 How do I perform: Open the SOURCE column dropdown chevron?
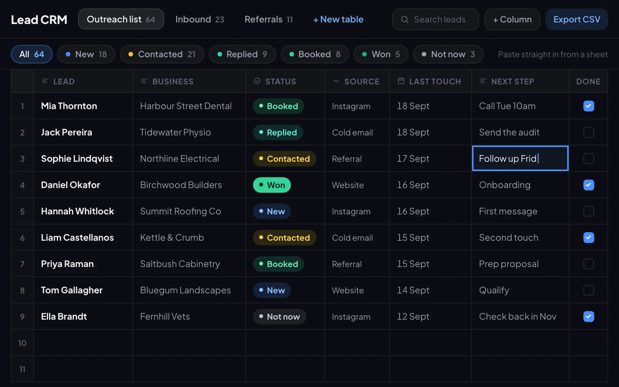point(336,81)
